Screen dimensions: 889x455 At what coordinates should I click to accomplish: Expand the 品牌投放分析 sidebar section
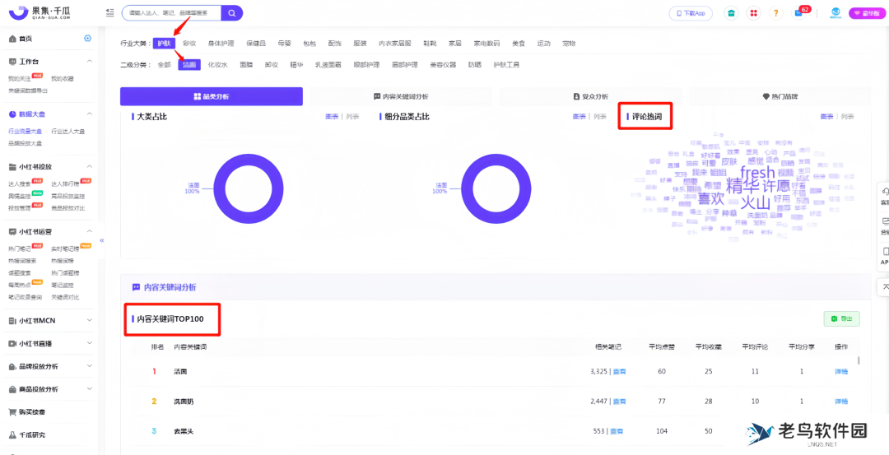point(88,366)
